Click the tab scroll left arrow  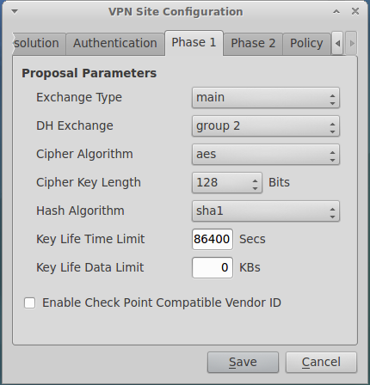point(337,43)
